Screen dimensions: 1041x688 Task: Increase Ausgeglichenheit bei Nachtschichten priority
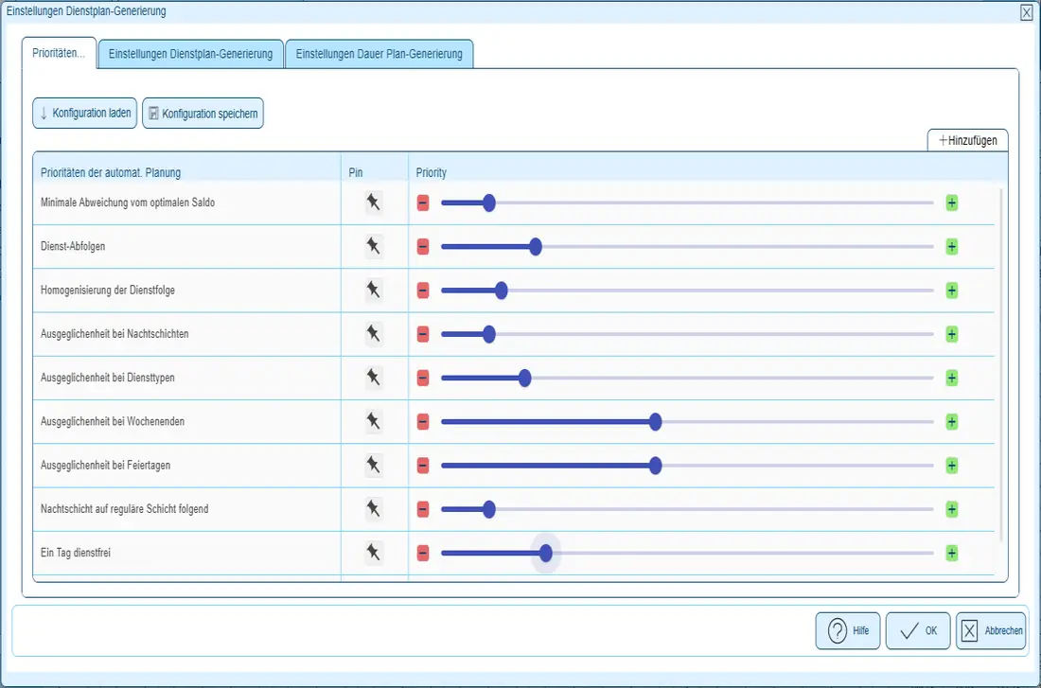coord(951,335)
